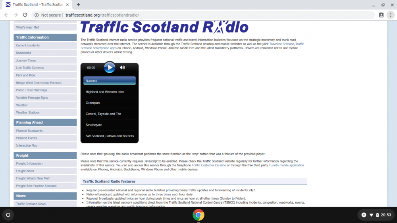Open Weather Stations link
Screen dimensions: 397x223
click(45, 112)
